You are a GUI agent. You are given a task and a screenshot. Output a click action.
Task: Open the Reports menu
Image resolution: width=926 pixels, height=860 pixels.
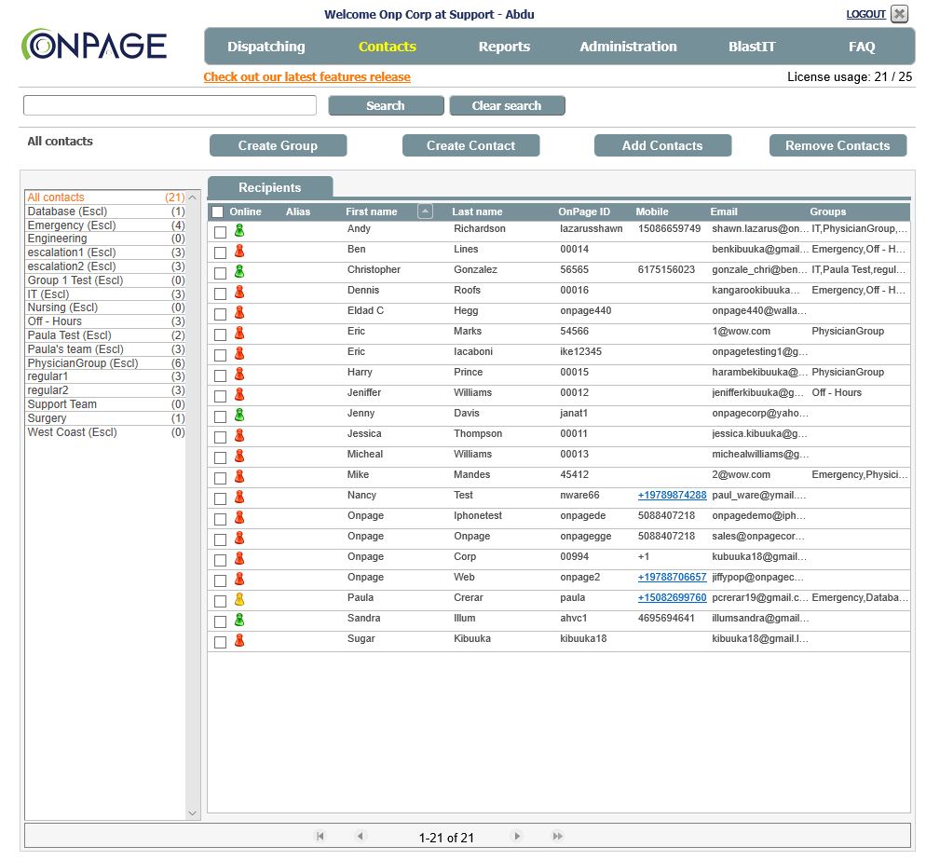tap(504, 47)
